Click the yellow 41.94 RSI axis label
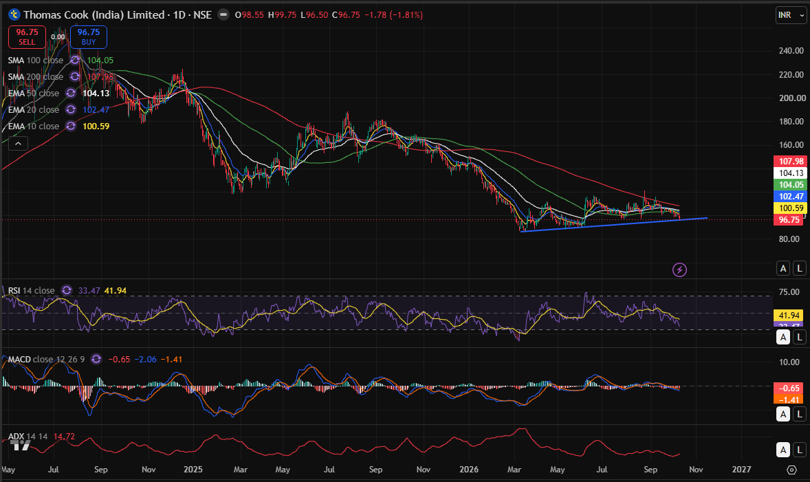The width and height of the screenshot is (810, 482). tap(789, 315)
